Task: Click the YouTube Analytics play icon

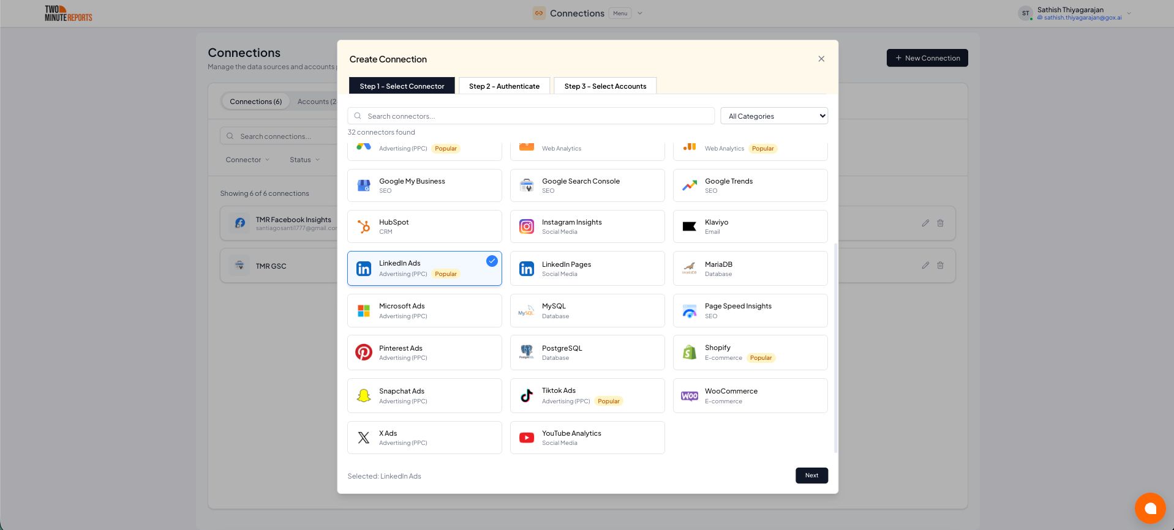Action: click(527, 438)
